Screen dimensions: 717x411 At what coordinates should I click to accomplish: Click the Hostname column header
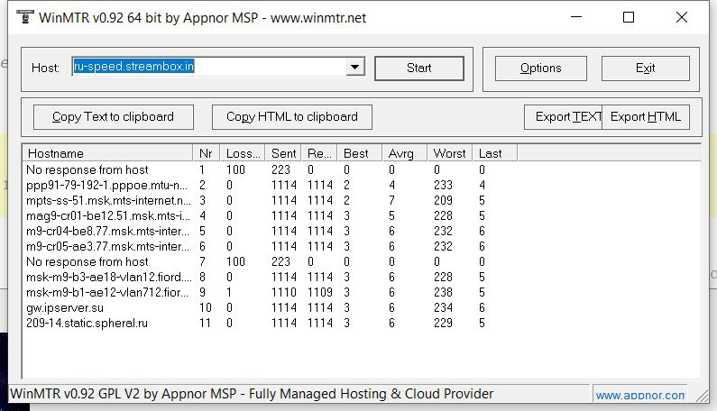point(108,153)
